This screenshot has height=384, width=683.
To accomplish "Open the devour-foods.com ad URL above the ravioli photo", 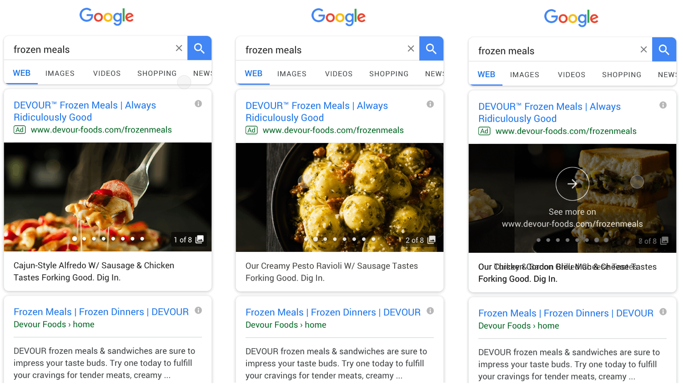I will pyautogui.click(x=333, y=130).
